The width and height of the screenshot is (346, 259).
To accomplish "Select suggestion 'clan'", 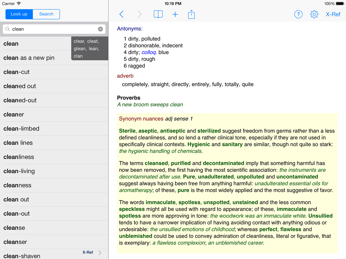I will pos(78,56).
